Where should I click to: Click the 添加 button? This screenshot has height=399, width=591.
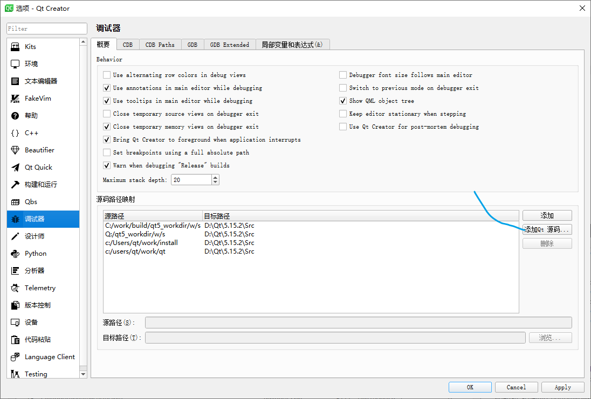pyautogui.click(x=547, y=215)
